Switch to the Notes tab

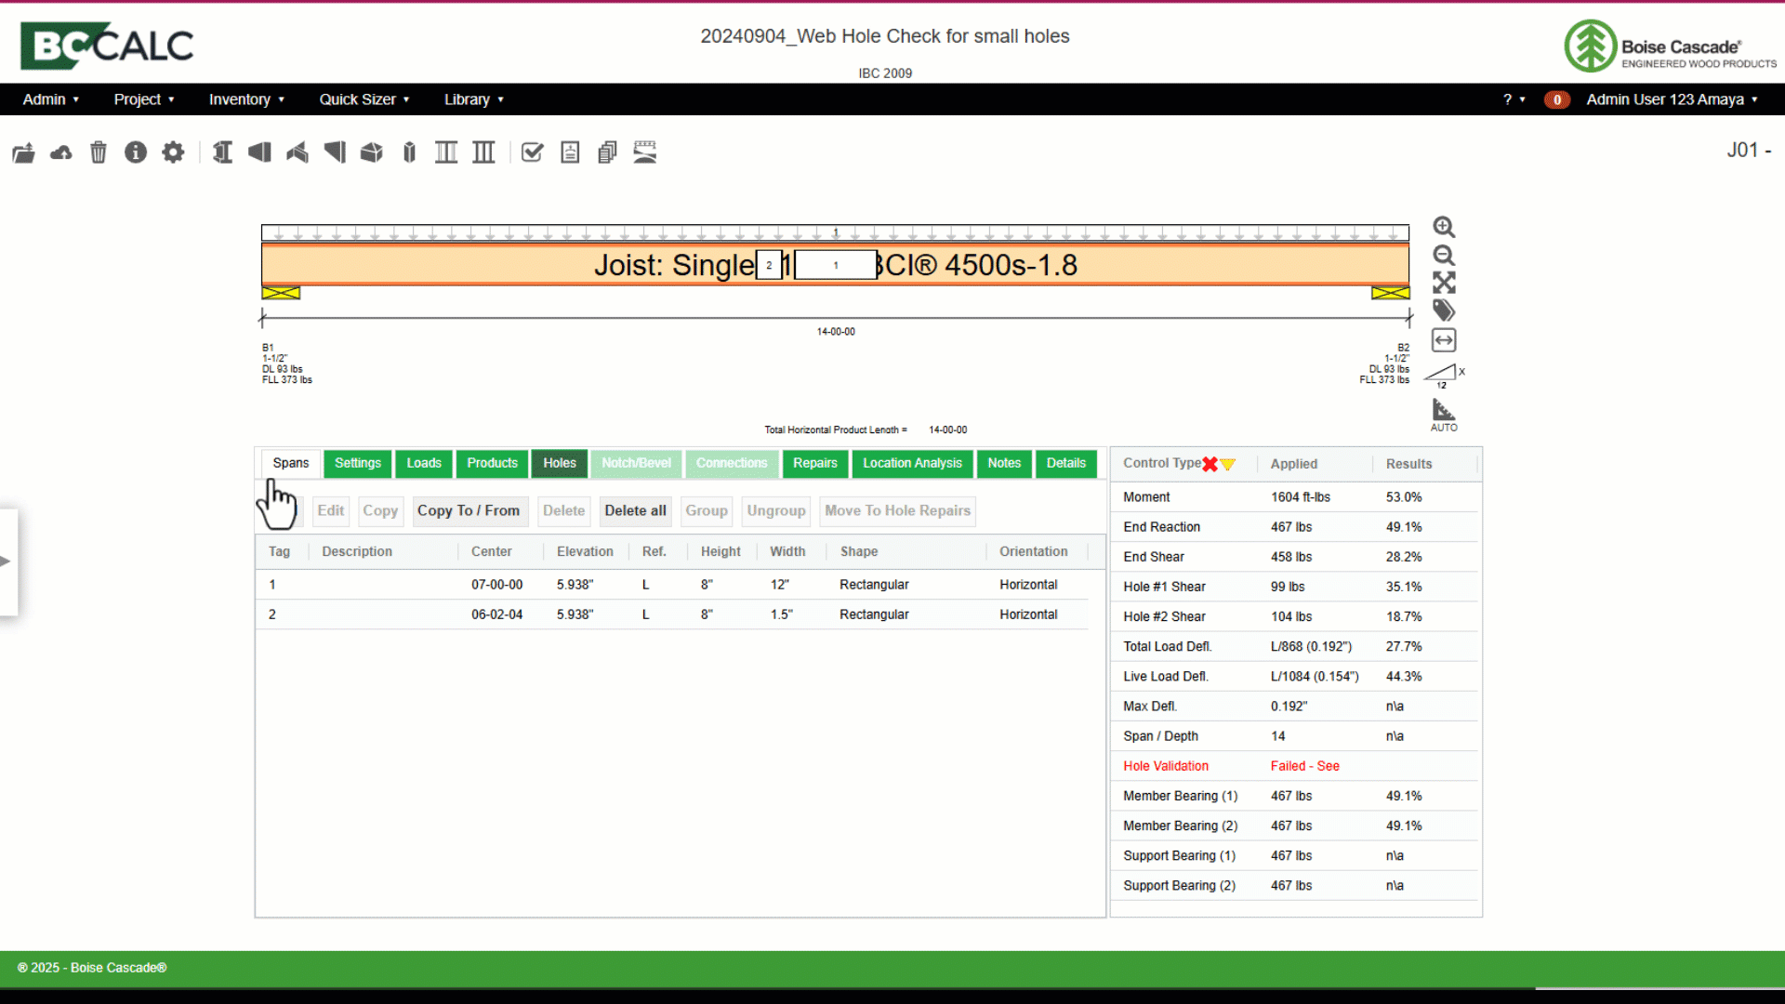(x=1004, y=463)
